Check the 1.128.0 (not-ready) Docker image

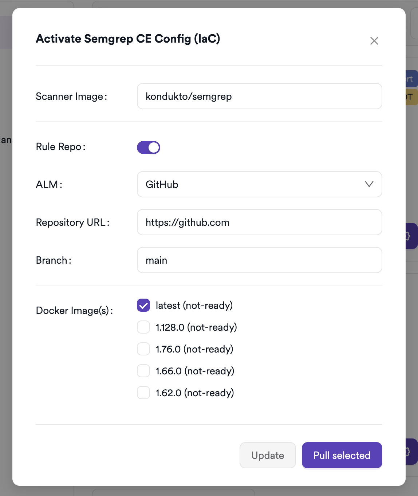pyautogui.click(x=143, y=327)
